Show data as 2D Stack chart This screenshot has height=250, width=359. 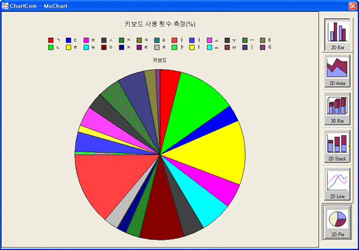click(x=337, y=146)
